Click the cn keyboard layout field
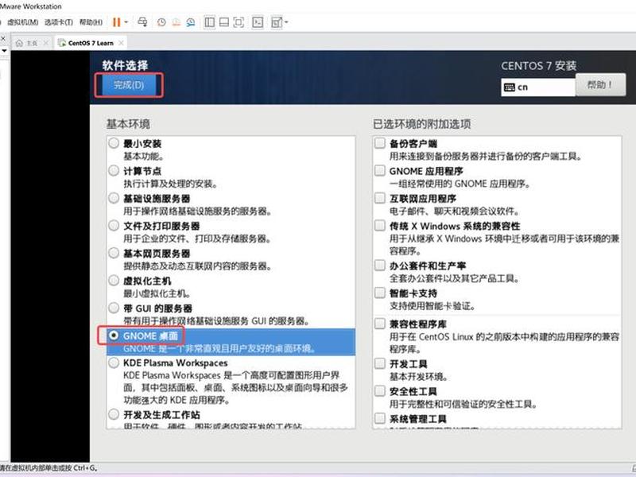636x477 pixels. pyautogui.click(x=538, y=87)
